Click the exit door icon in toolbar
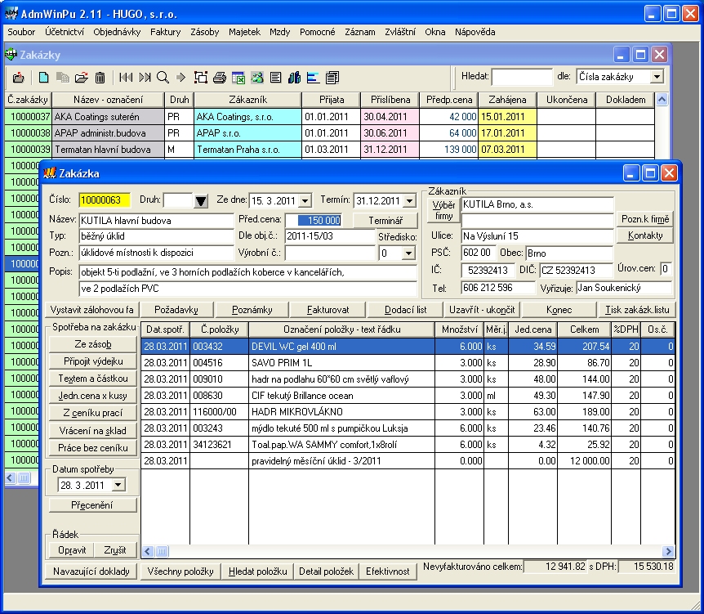Image resolution: width=704 pixels, height=614 pixels. (x=19, y=78)
